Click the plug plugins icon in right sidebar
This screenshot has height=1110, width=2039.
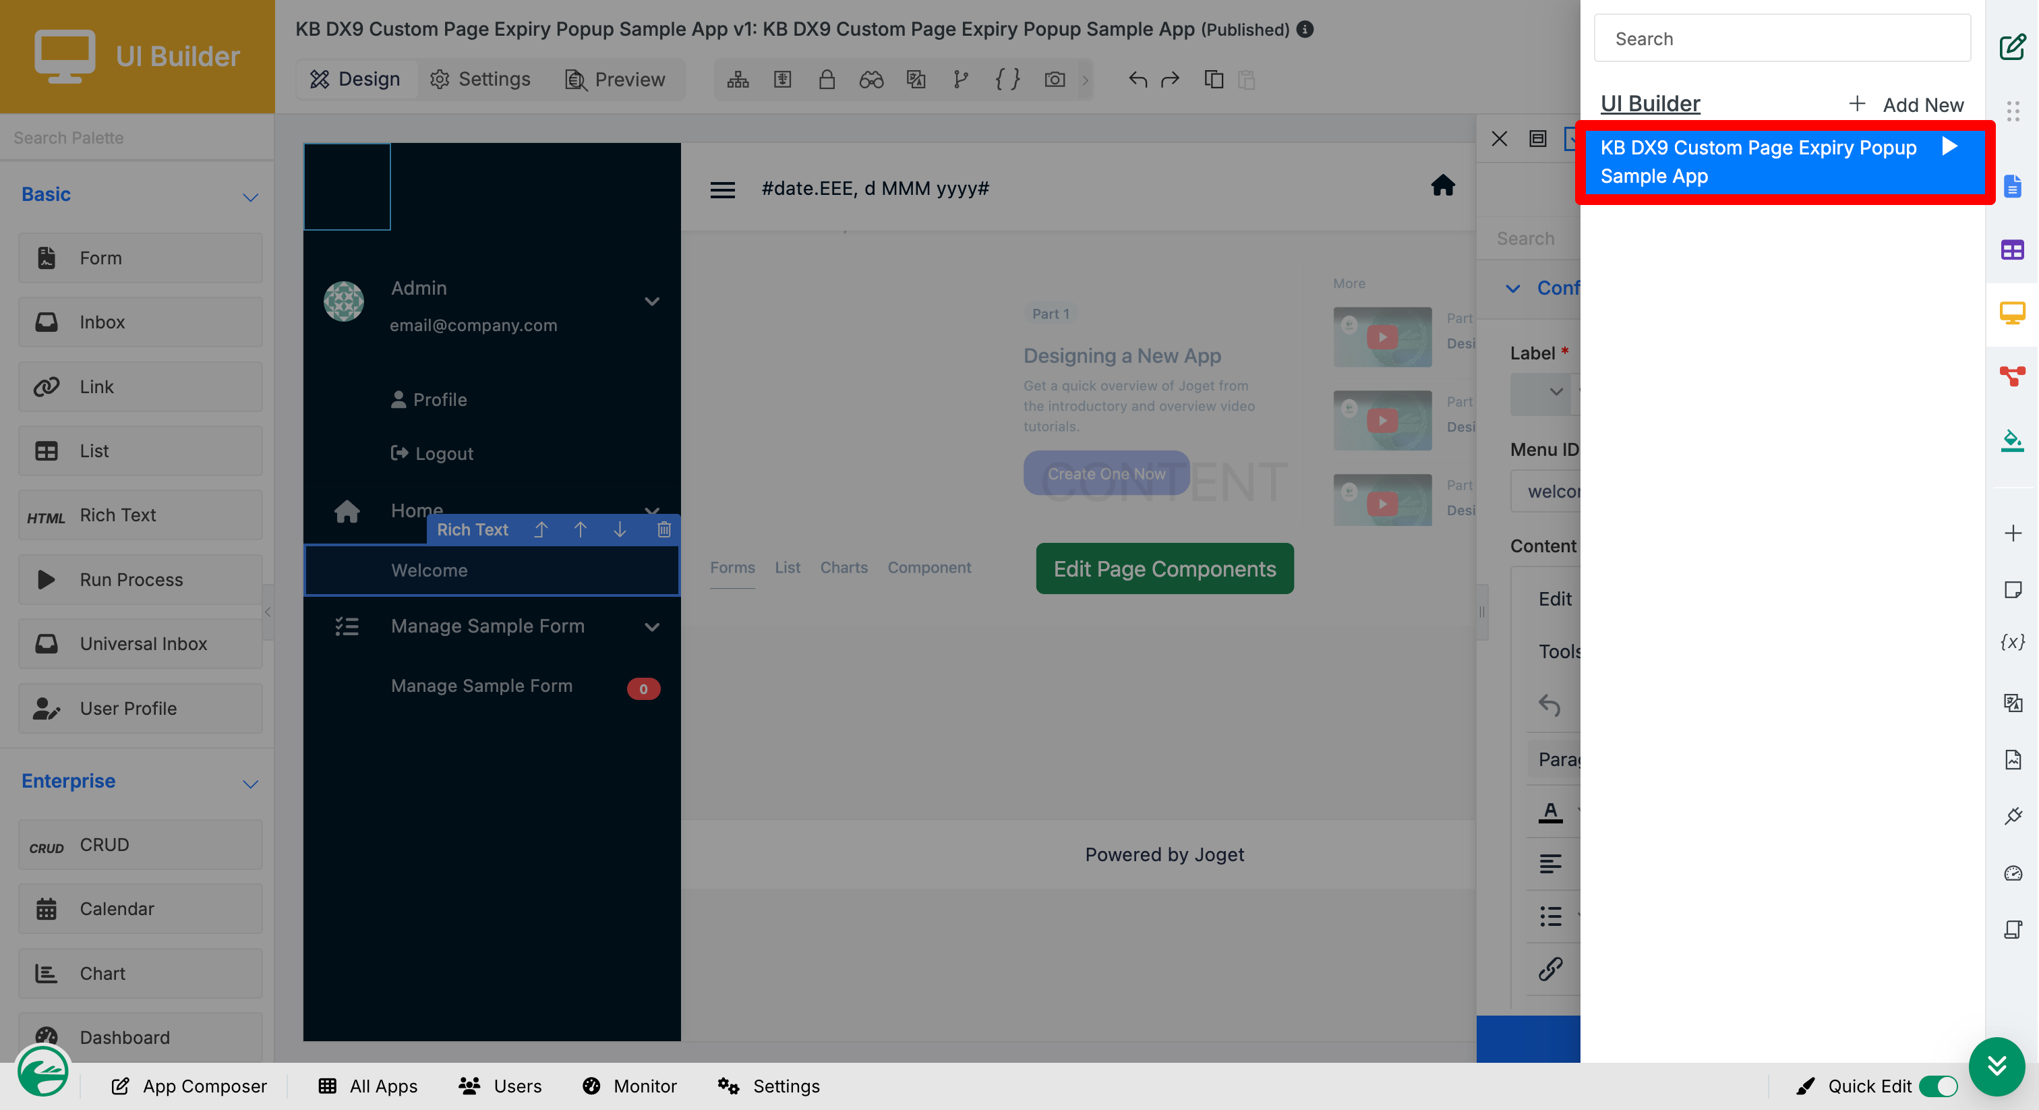tap(2013, 815)
